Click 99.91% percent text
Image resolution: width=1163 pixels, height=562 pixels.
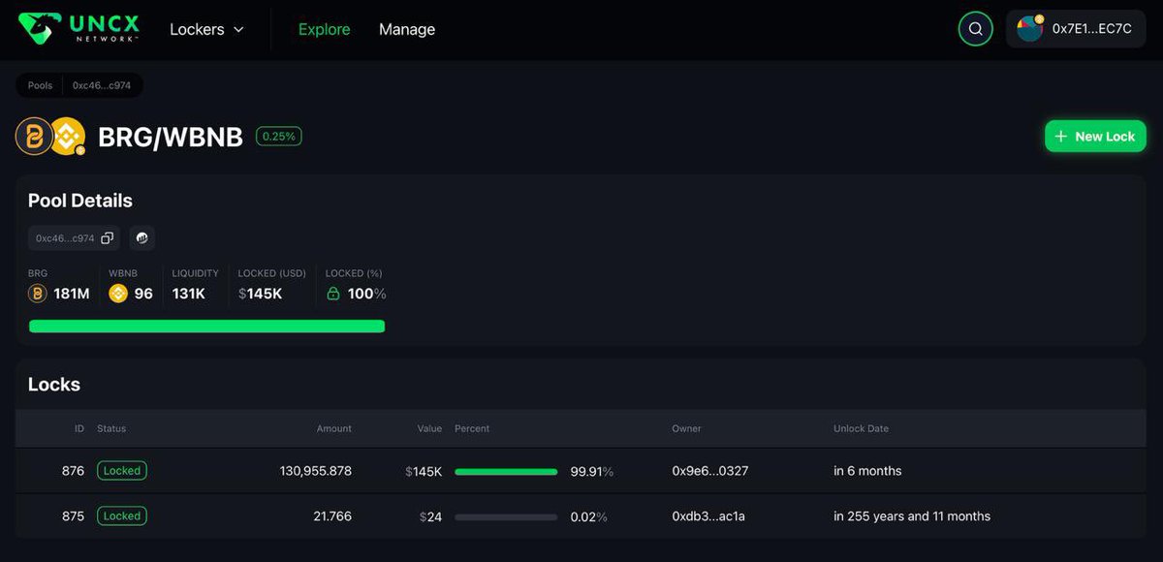click(x=592, y=471)
